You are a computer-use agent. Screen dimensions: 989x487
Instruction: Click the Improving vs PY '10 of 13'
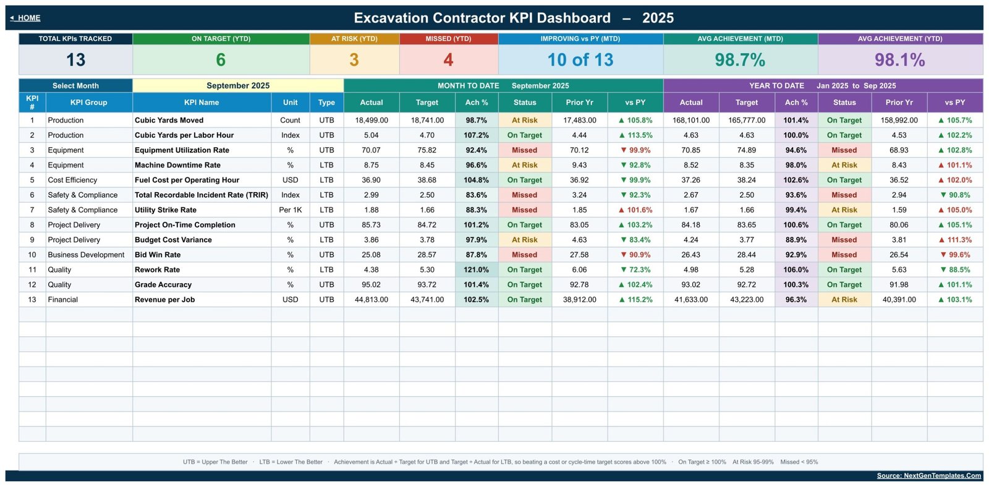[580, 60]
